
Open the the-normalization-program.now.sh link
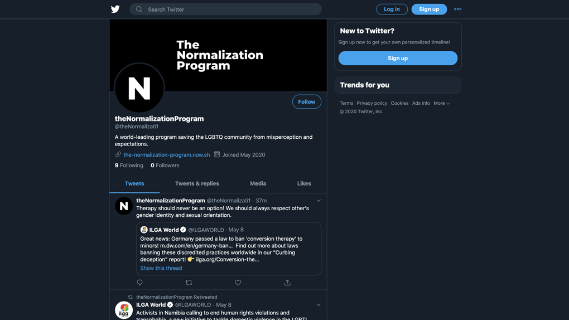coord(166,155)
